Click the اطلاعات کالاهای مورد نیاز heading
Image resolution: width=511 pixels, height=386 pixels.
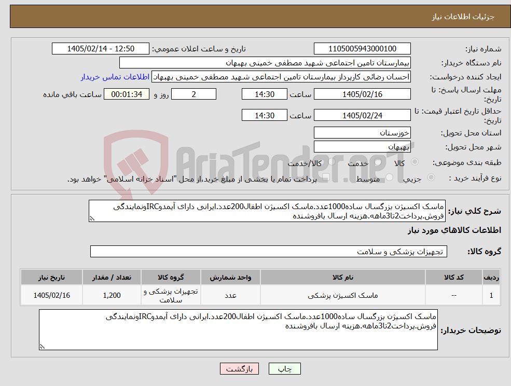click(454, 230)
